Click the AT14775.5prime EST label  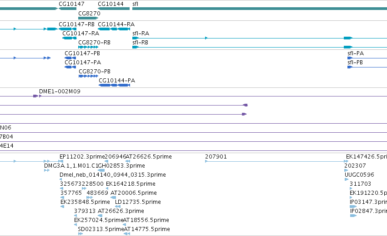(147, 229)
